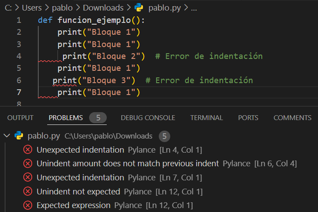Click error icon for Unexpected indentation Ln 4
Screen dimensions: 318x212
click(x=28, y=150)
